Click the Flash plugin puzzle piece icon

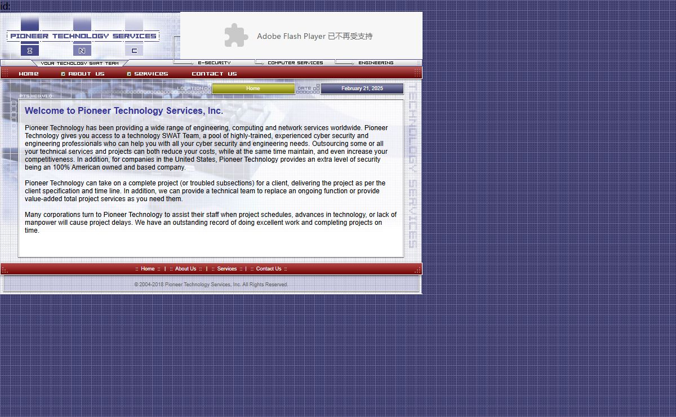[236, 36]
